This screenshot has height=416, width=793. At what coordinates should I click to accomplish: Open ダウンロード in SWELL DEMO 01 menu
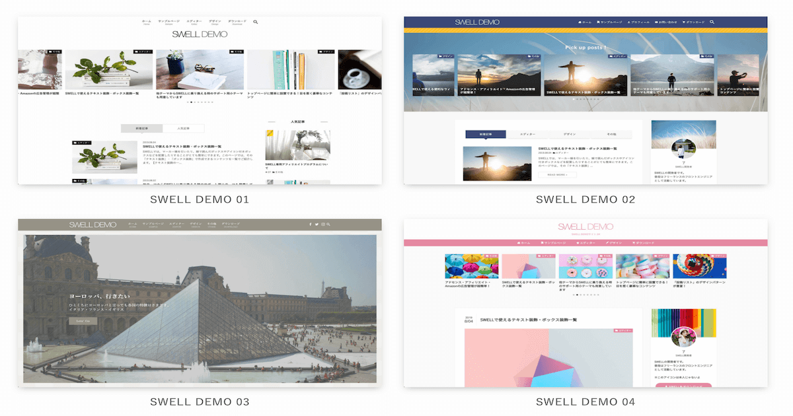pyautogui.click(x=238, y=22)
